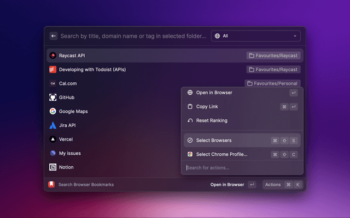Choose the Select Browsers action
This screenshot has width=350, height=218.
pyautogui.click(x=213, y=140)
